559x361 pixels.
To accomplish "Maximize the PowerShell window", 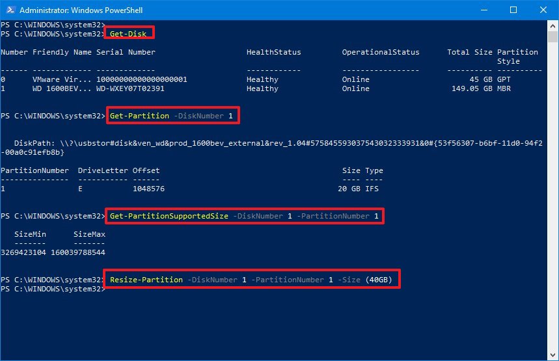I will coord(513,10).
